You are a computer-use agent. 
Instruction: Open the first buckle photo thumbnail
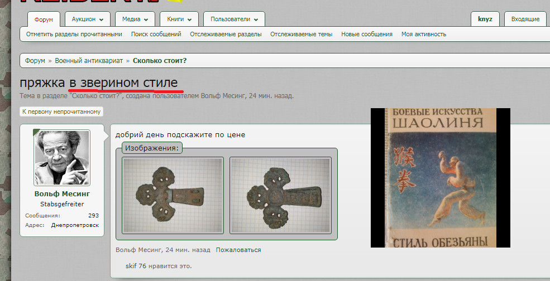173,195
